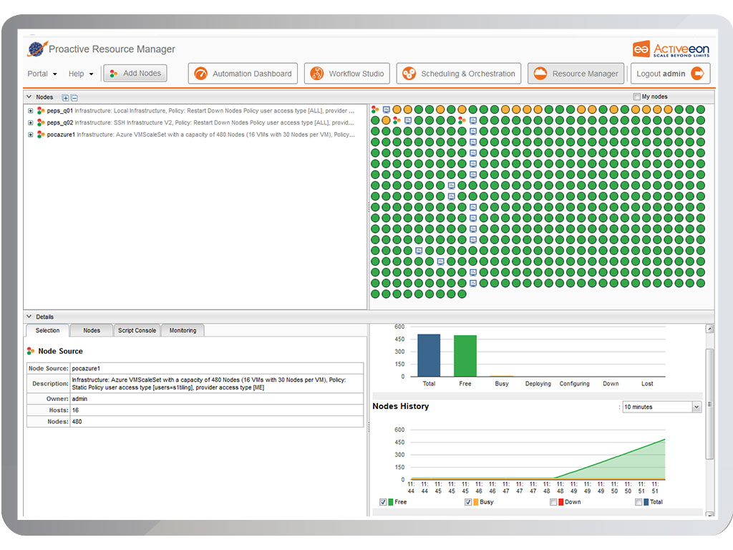Click the first host monitor icon in grid
This screenshot has width=733, height=550.
386,110
